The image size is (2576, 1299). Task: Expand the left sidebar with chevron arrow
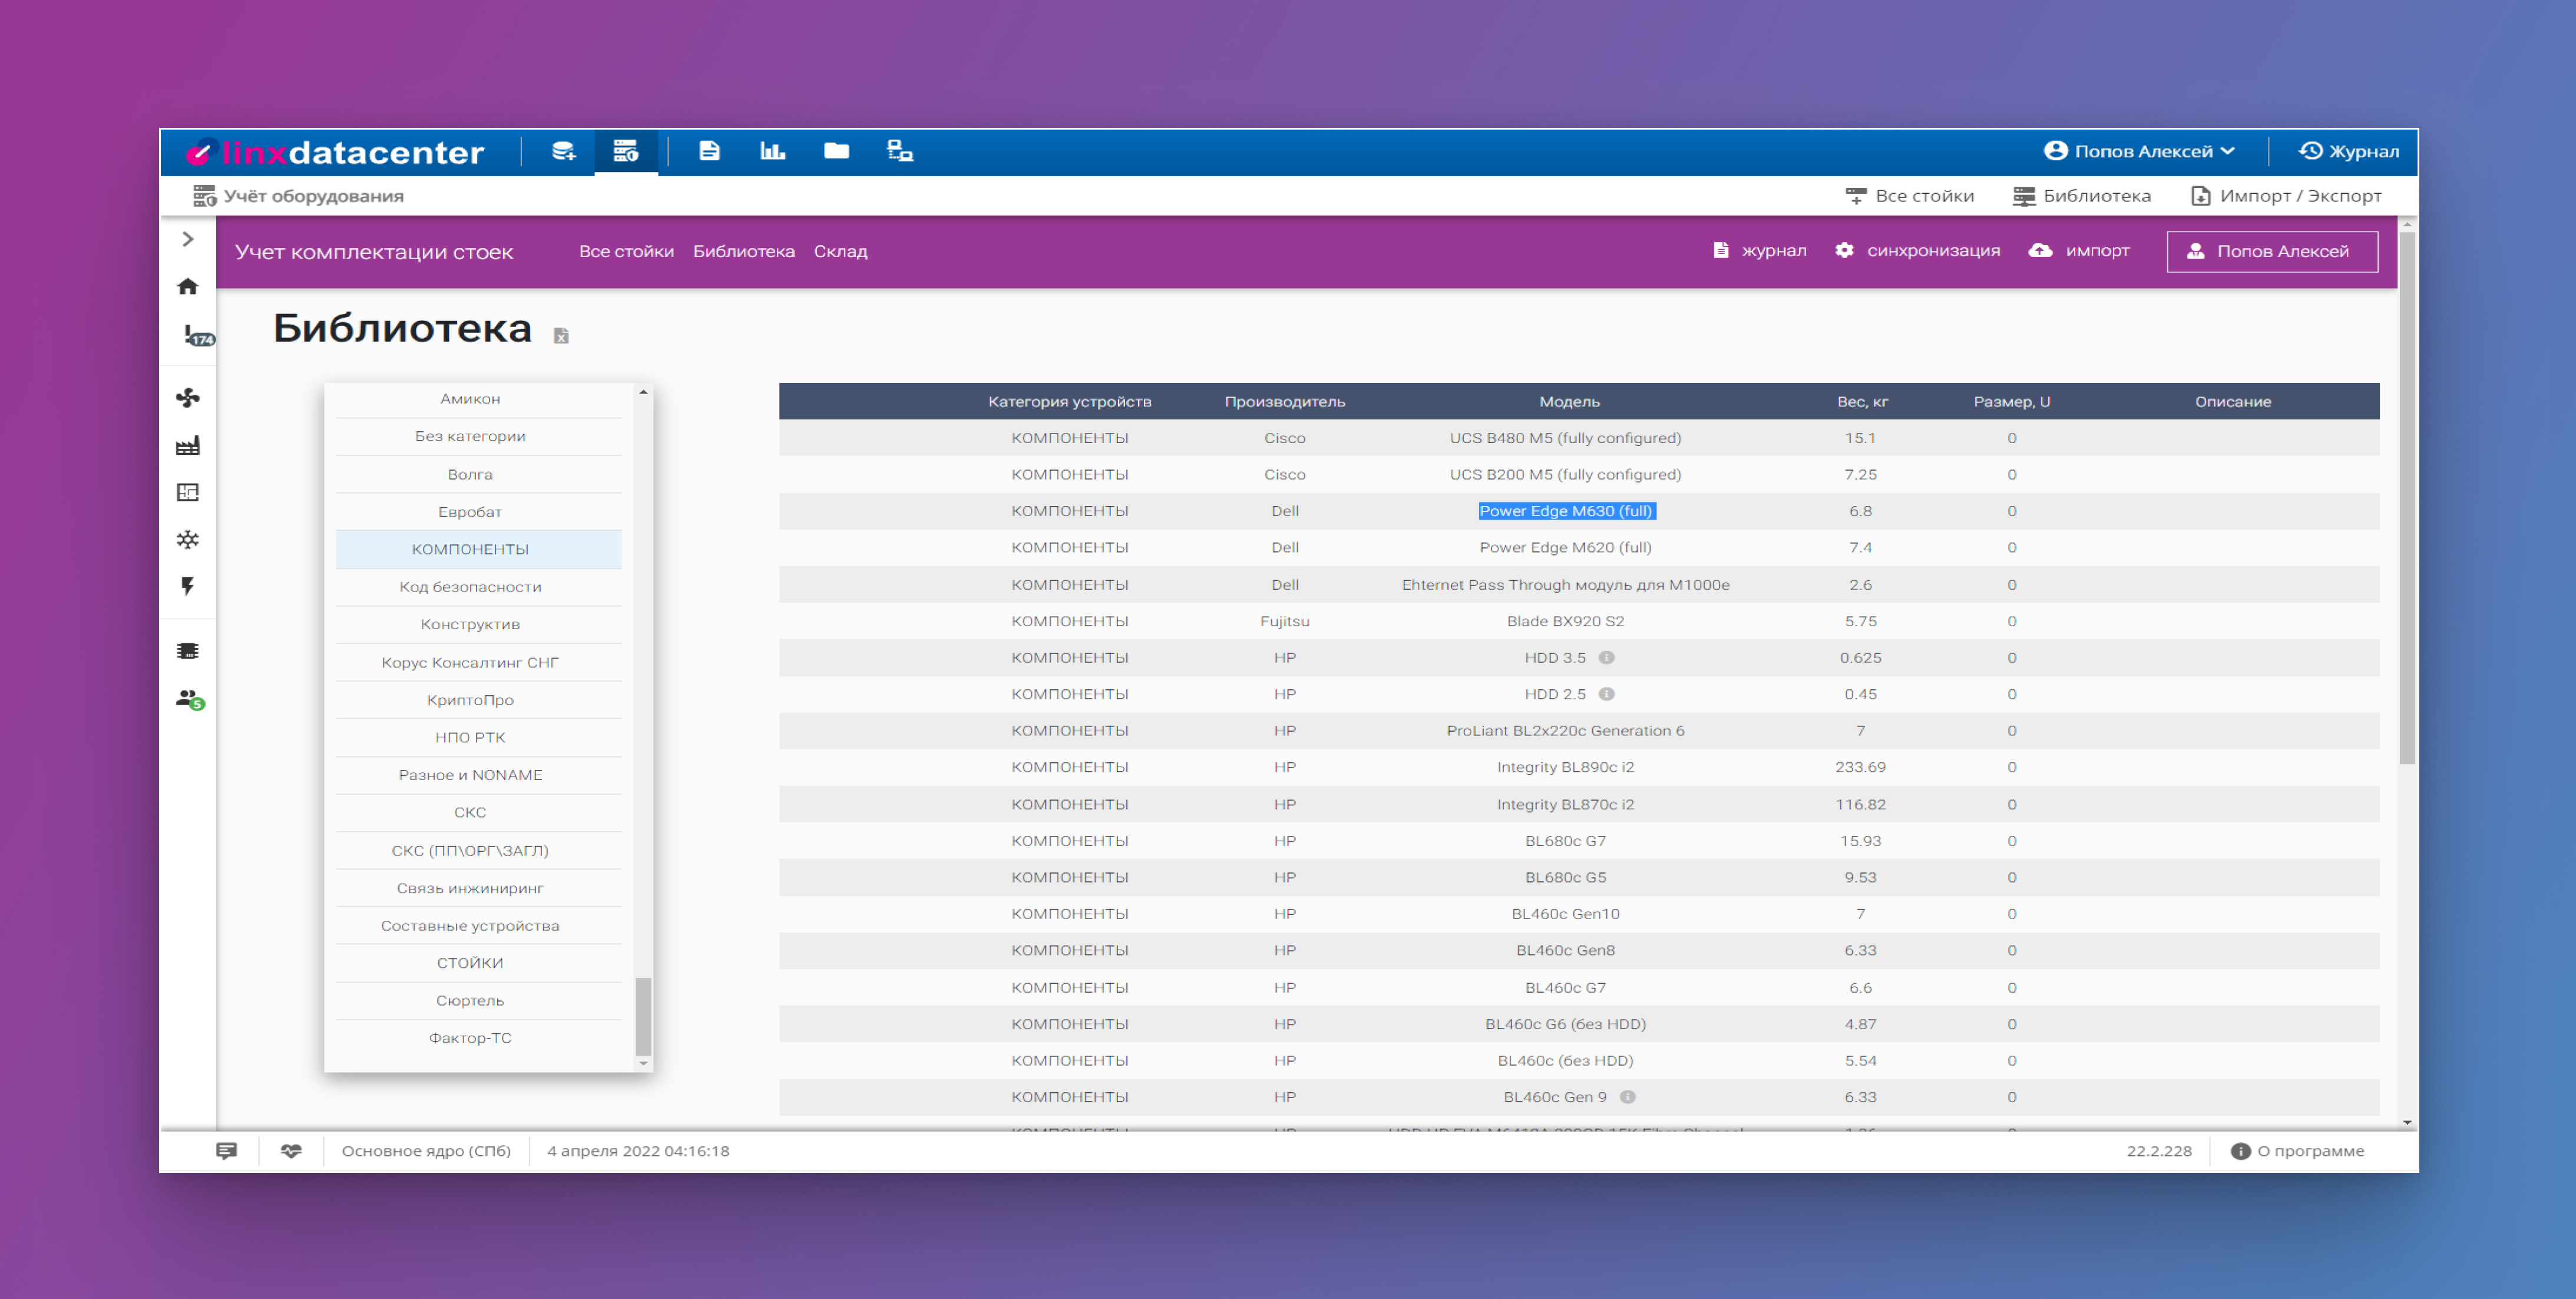point(188,240)
